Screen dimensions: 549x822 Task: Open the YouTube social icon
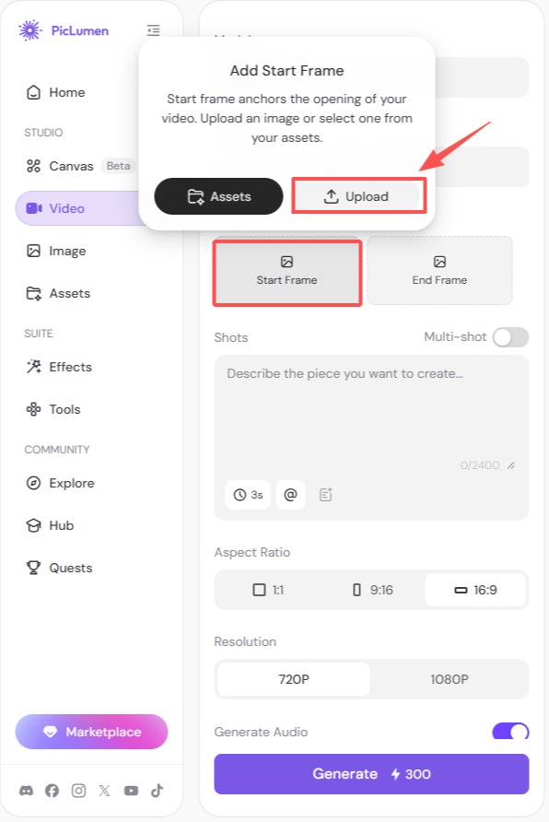[x=131, y=790]
